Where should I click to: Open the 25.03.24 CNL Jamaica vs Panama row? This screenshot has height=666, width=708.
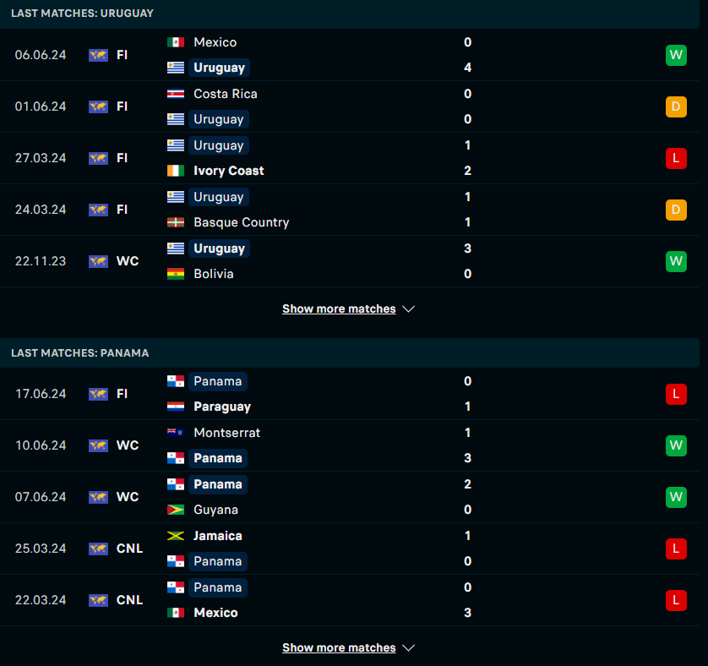(350, 549)
